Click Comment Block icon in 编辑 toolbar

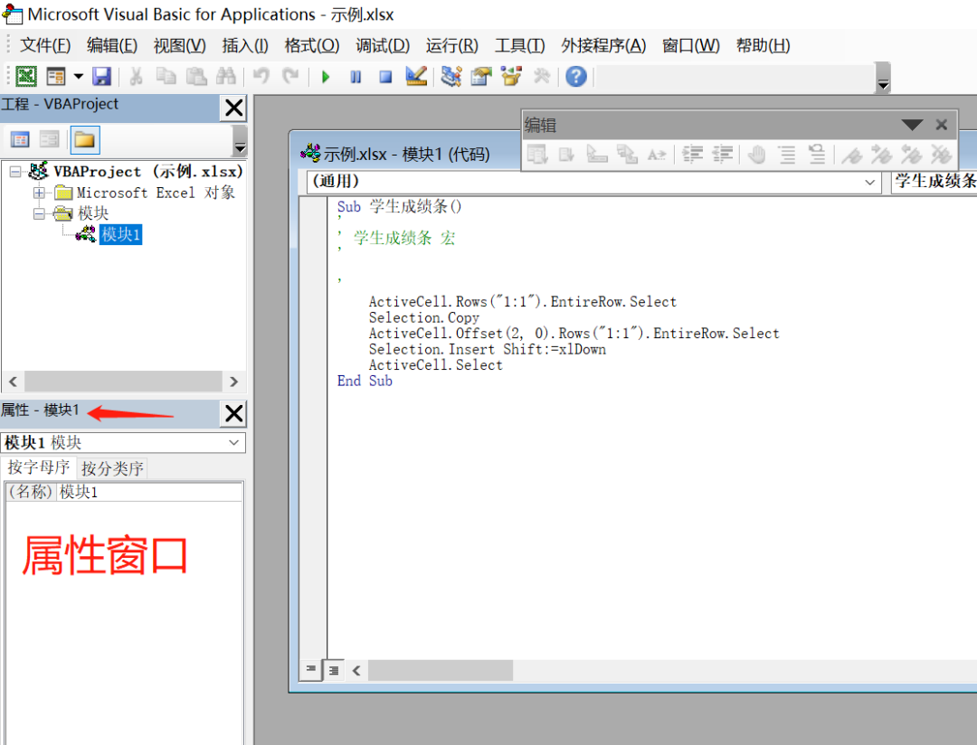pos(787,154)
